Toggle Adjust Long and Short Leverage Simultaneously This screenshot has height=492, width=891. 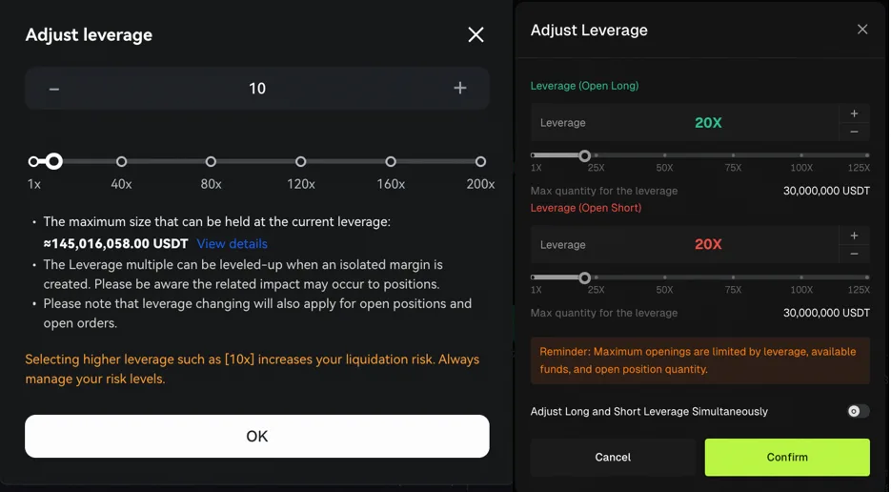858,411
